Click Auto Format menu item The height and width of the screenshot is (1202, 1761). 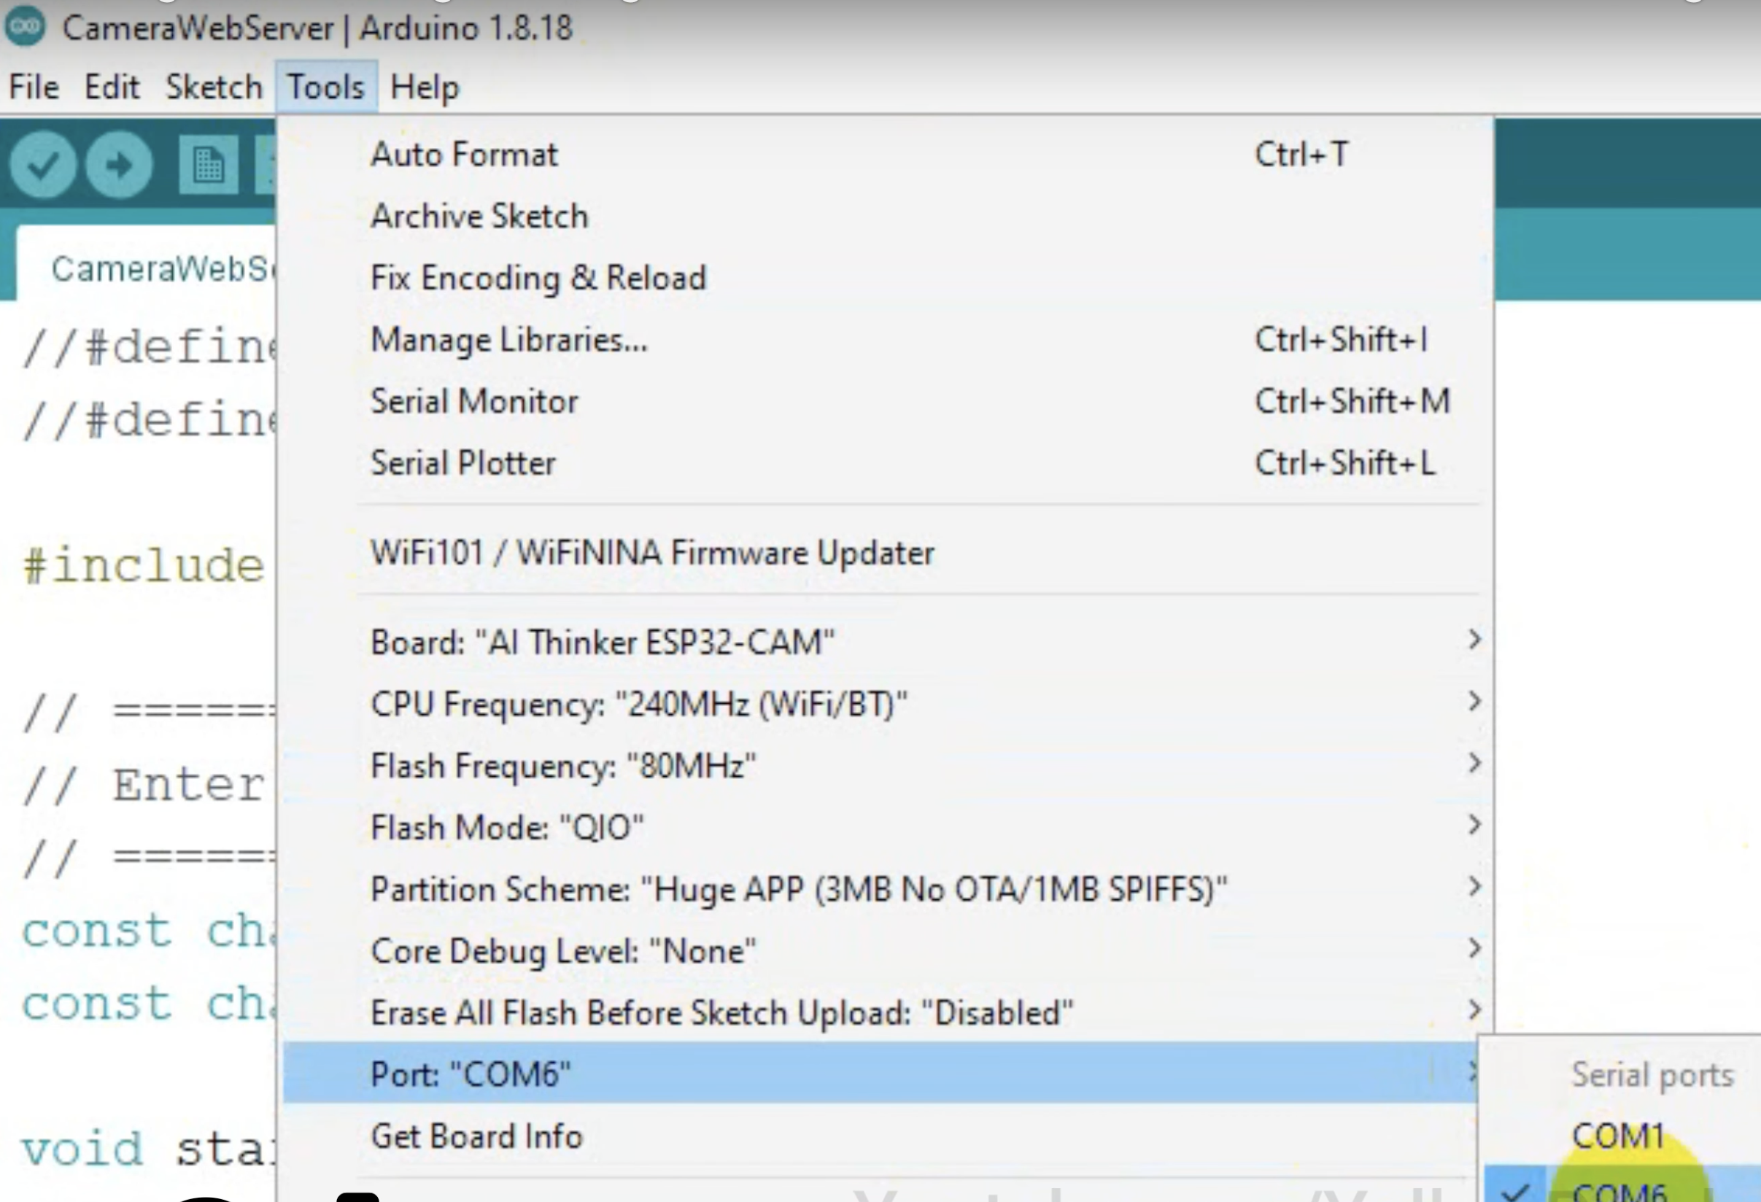click(464, 155)
